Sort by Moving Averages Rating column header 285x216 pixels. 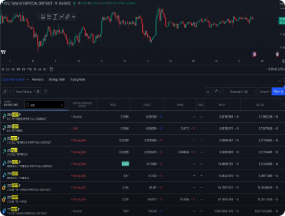pyautogui.click(x=82, y=105)
